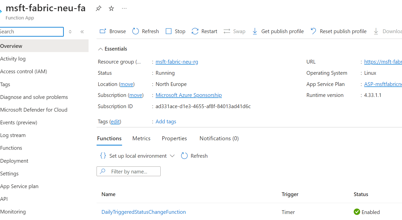Click the Reset publish profile icon
Image resolution: width=402 pixels, height=220 pixels.
tap(313, 31)
